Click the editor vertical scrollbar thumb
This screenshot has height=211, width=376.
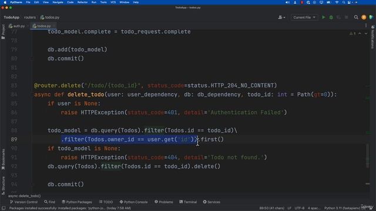[368, 156]
